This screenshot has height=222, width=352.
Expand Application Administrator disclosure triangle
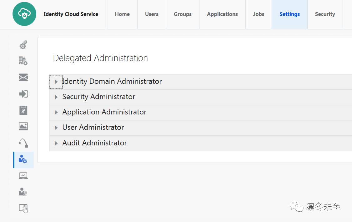coord(56,112)
